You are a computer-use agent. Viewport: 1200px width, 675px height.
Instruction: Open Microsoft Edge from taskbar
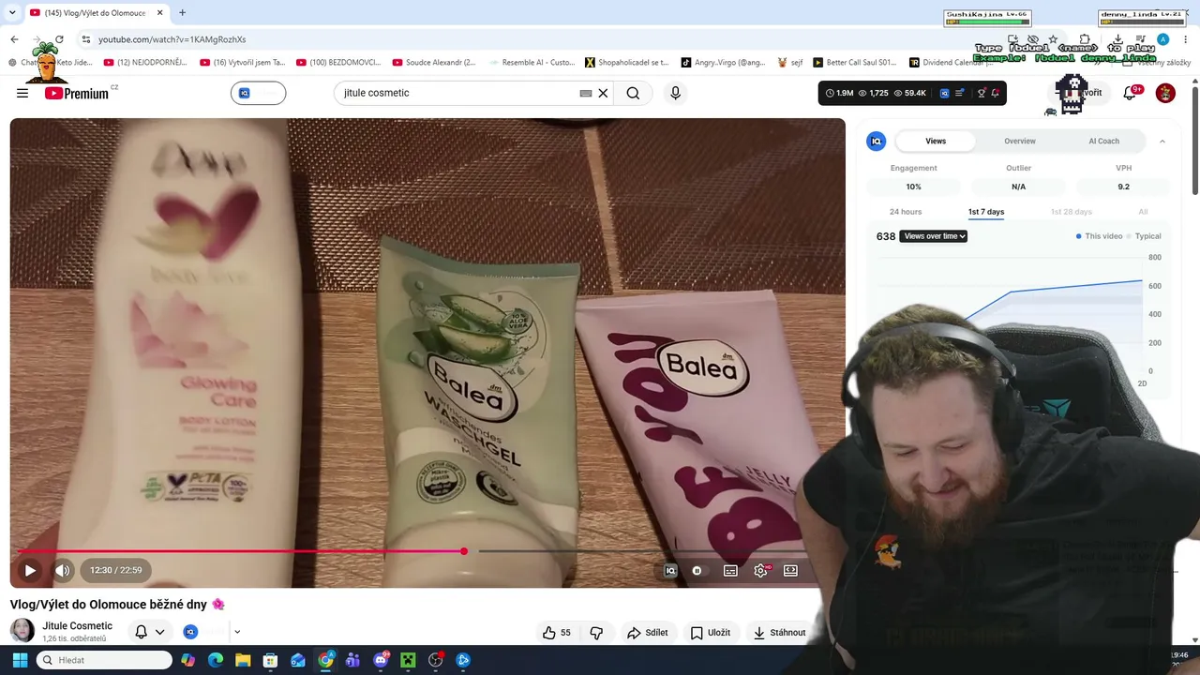pos(216,660)
